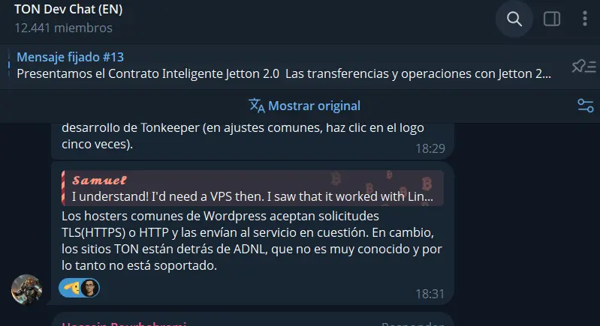Screen dimensions: 600x326
Task: Click the partially visible Responder button
Action: click(x=412, y=323)
